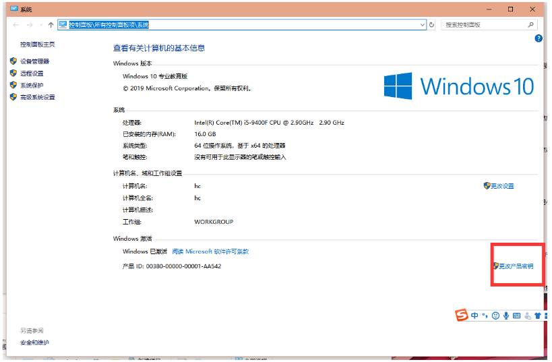Read the Microsoft 软件许可条款 link
Screen dimensions: 552x362
coord(210,251)
